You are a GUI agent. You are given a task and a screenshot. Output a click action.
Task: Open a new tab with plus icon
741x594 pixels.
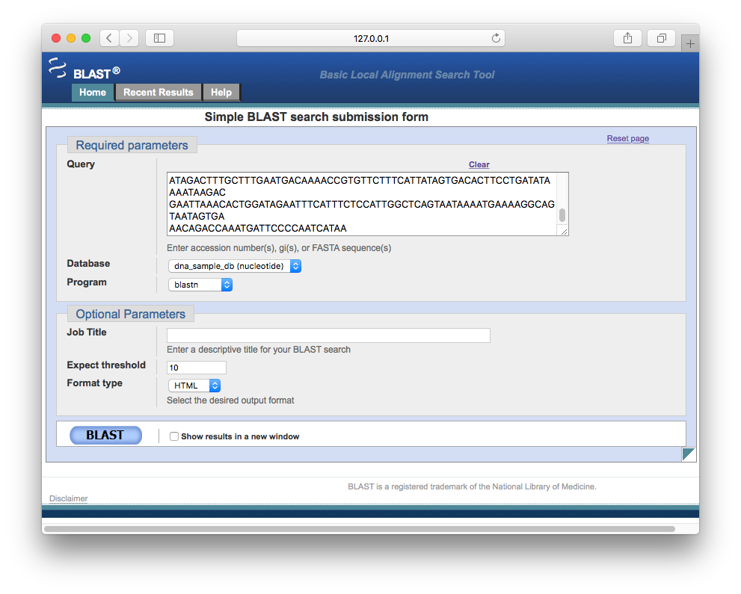(690, 44)
